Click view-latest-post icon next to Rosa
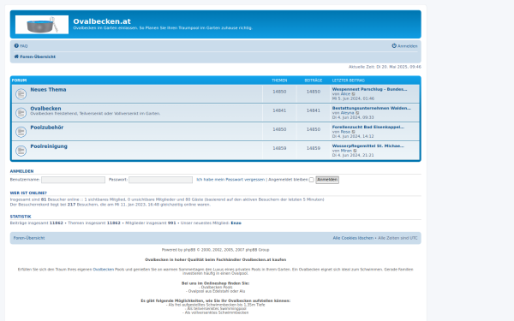This screenshot has width=514, height=321. [x=353, y=132]
